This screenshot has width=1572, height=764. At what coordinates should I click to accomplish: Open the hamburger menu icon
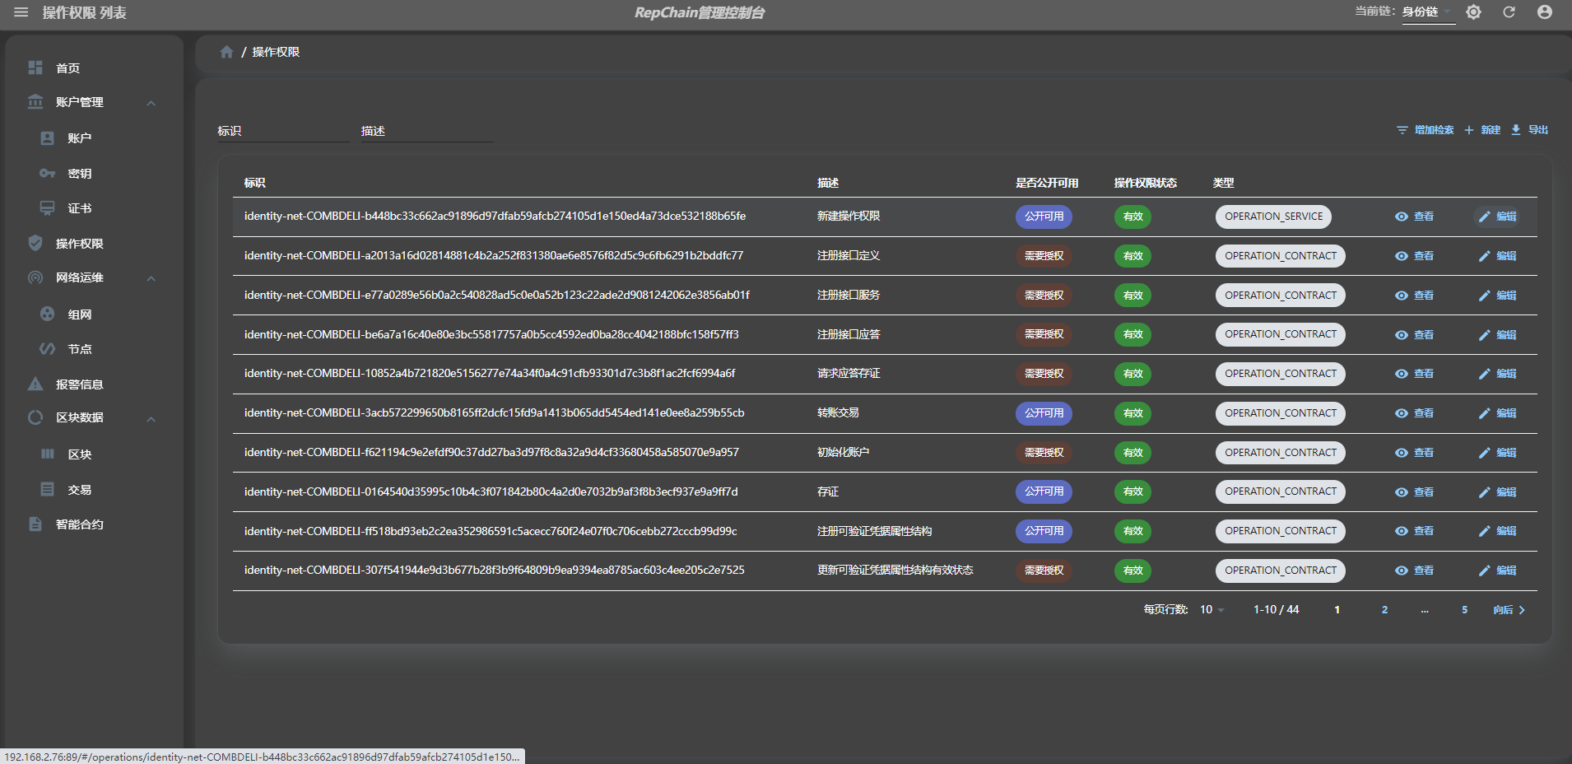click(21, 12)
